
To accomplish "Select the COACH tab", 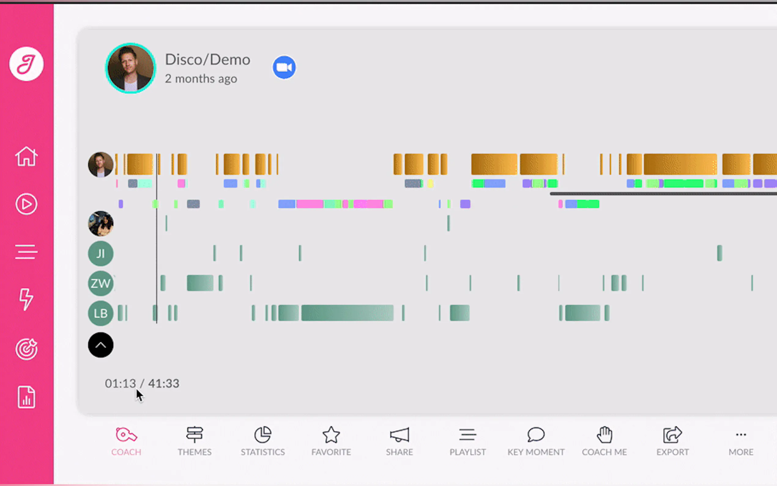I will [126, 442].
